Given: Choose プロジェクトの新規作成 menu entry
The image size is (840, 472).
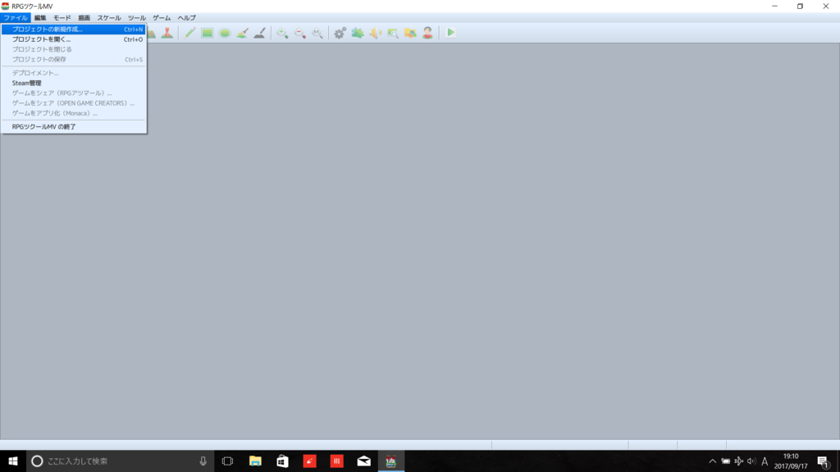Looking at the screenshot, I should (73, 29).
